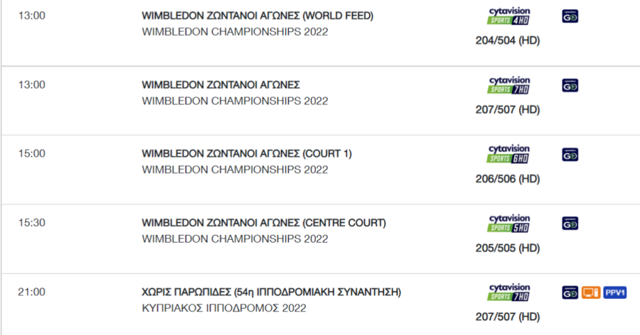Open WIMBLEDON ΖΩΝΤΑΝΟΙ ΑΓΩΝΕΣ (COURT 1) title
Image resolution: width=640 pixels, height=335 pixels.
tap(247, 153)
